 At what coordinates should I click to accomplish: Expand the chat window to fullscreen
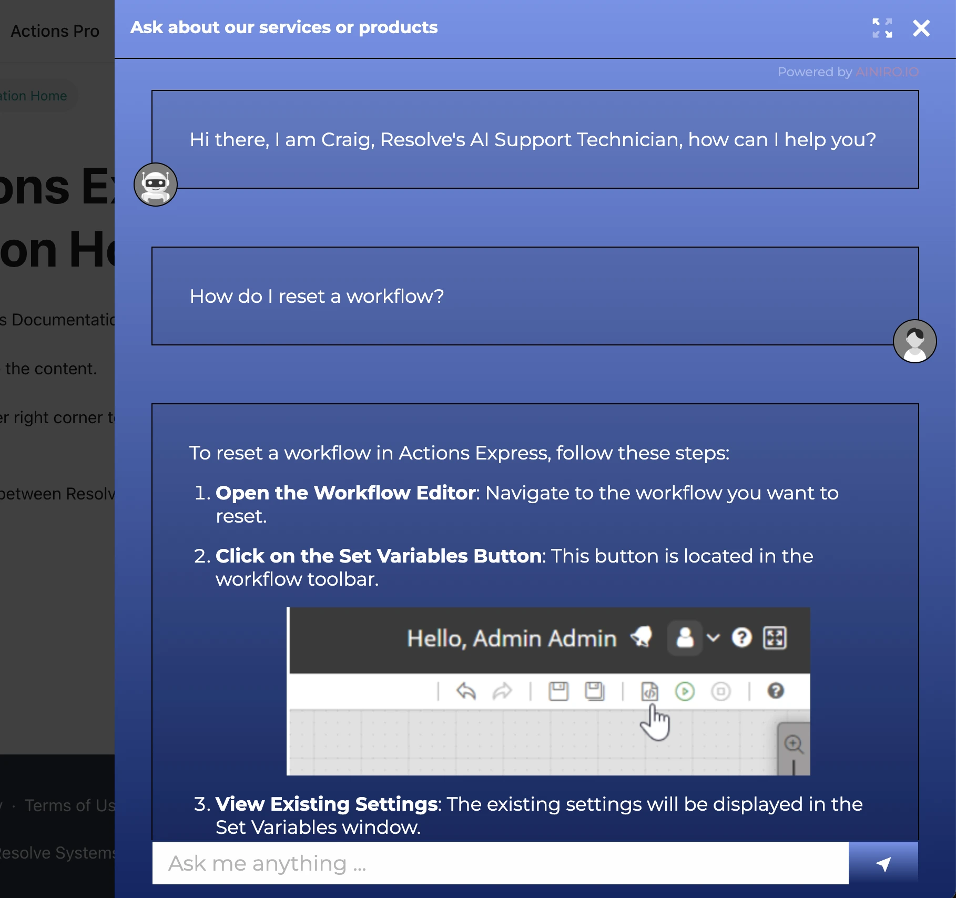pos(882,28)
